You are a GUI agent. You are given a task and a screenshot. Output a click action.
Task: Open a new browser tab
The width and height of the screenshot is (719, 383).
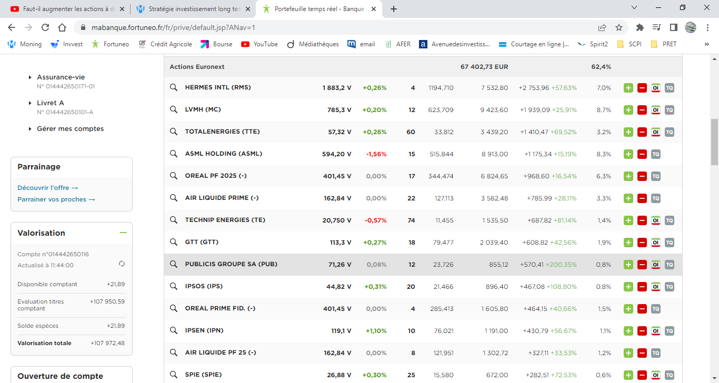coord(394,9)
